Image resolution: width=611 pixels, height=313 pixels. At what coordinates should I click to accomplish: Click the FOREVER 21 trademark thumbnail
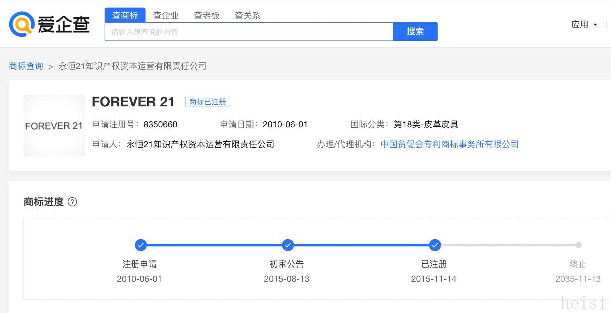pos(54,126)
